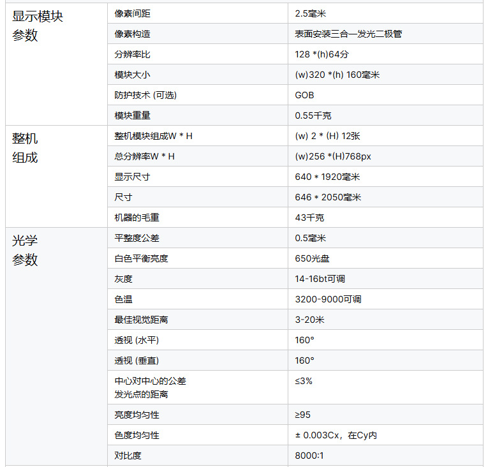Viewport: 488px width, 467px height.
Task: Click the 3-20米 value
Action: tap(309, 320)
